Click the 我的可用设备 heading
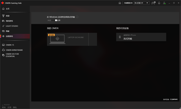The height and width of the screenshot is (109, 181). click(122, 28)
